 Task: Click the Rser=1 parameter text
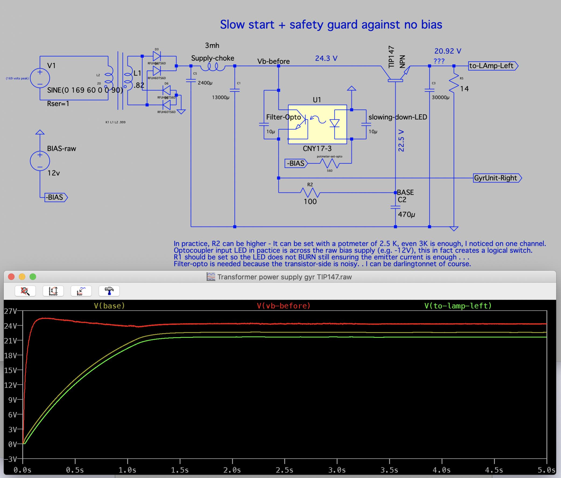(58, 103)
